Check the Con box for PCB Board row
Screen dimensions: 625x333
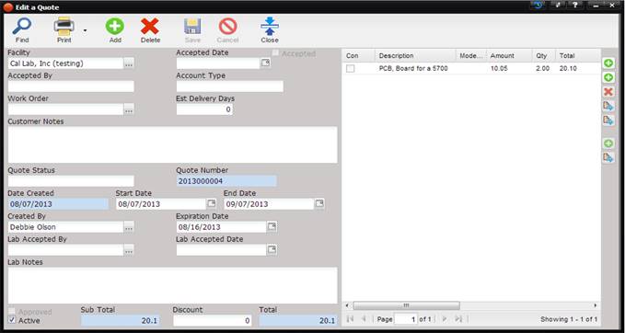pyautogui.click(x=350, y=68)
